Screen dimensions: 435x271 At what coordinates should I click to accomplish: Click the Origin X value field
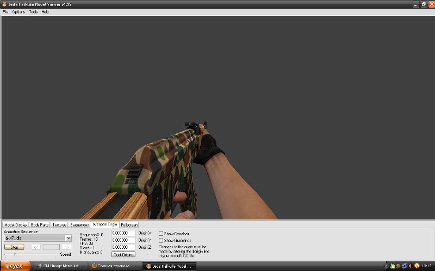pyautogui.click(x=123, y=233)
